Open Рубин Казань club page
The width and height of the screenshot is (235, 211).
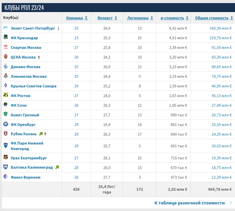point(24,134)
